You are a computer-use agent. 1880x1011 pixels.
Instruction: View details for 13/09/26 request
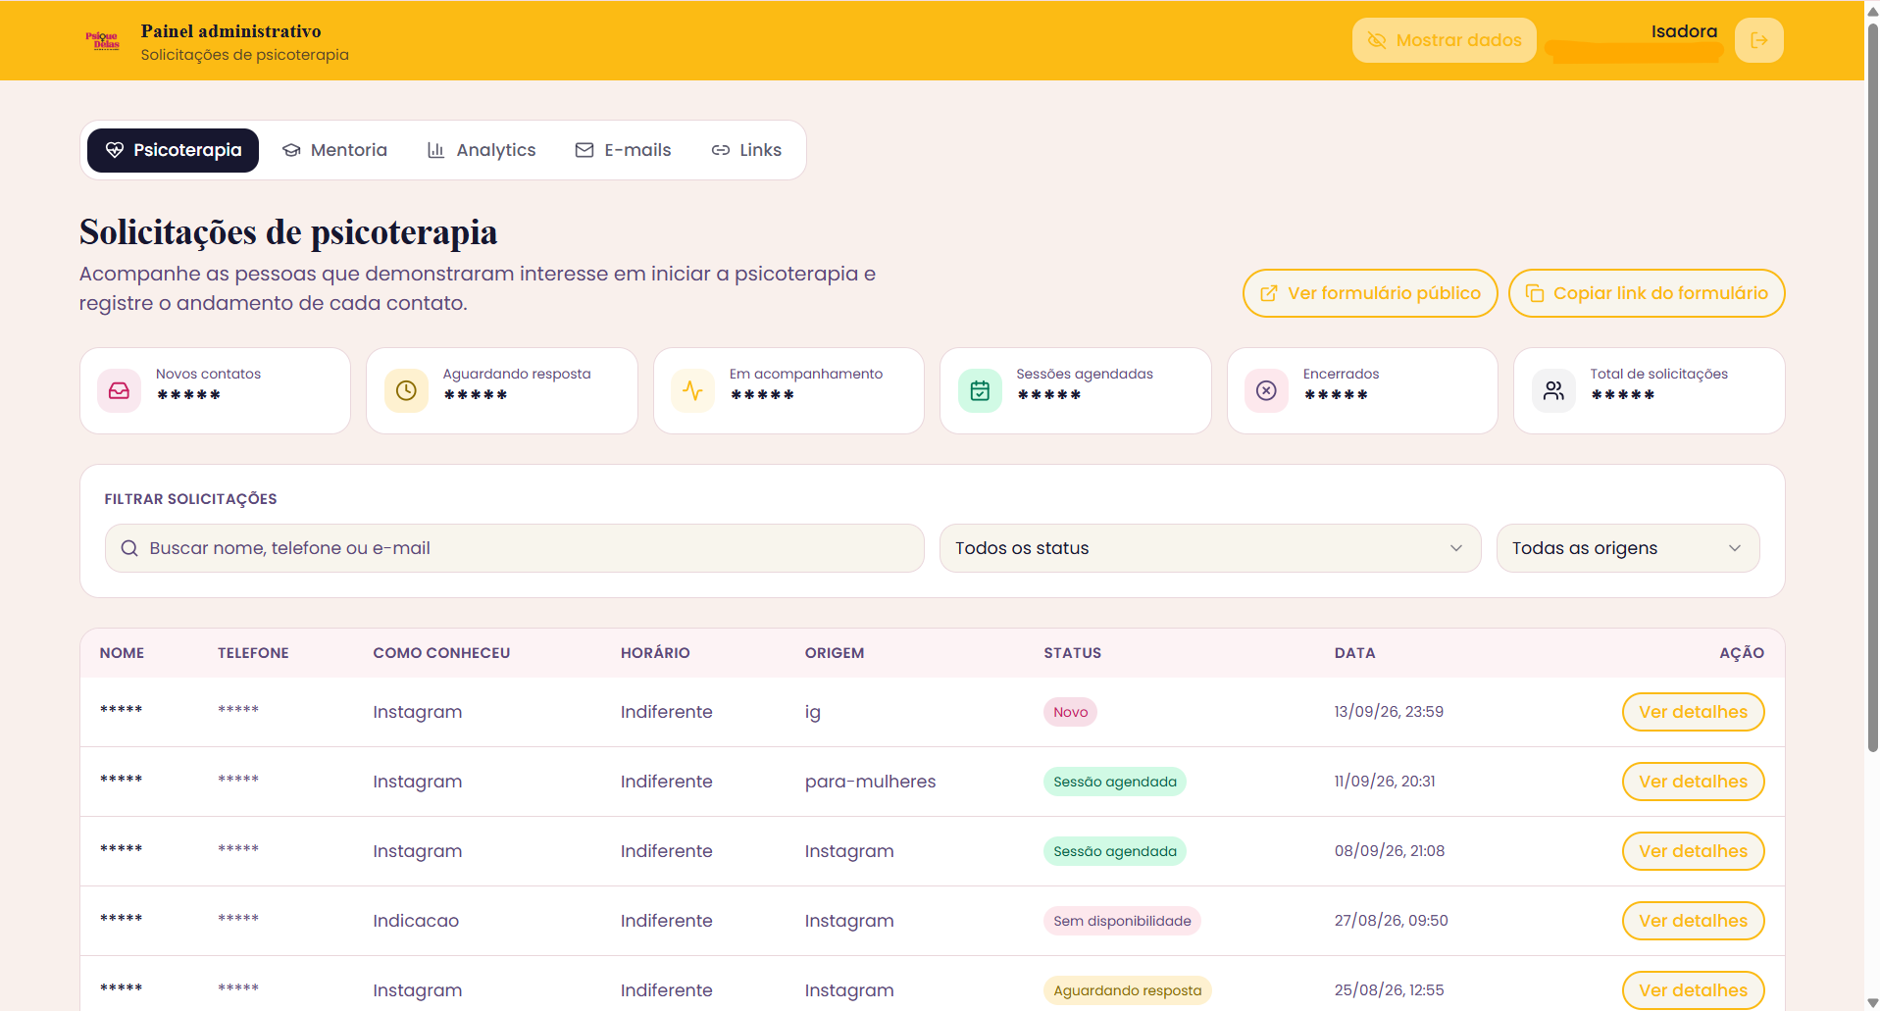click(1693, 712)
